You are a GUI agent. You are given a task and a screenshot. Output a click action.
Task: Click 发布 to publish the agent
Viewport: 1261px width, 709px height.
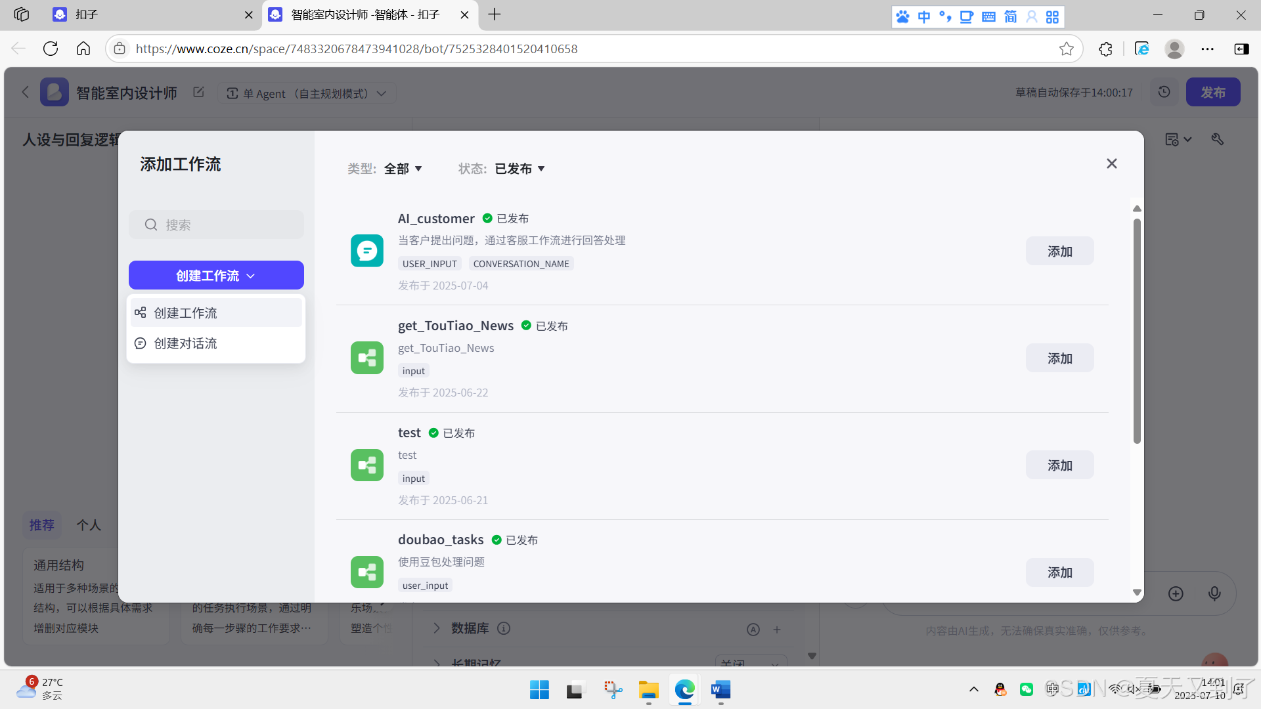[1212, 92]
